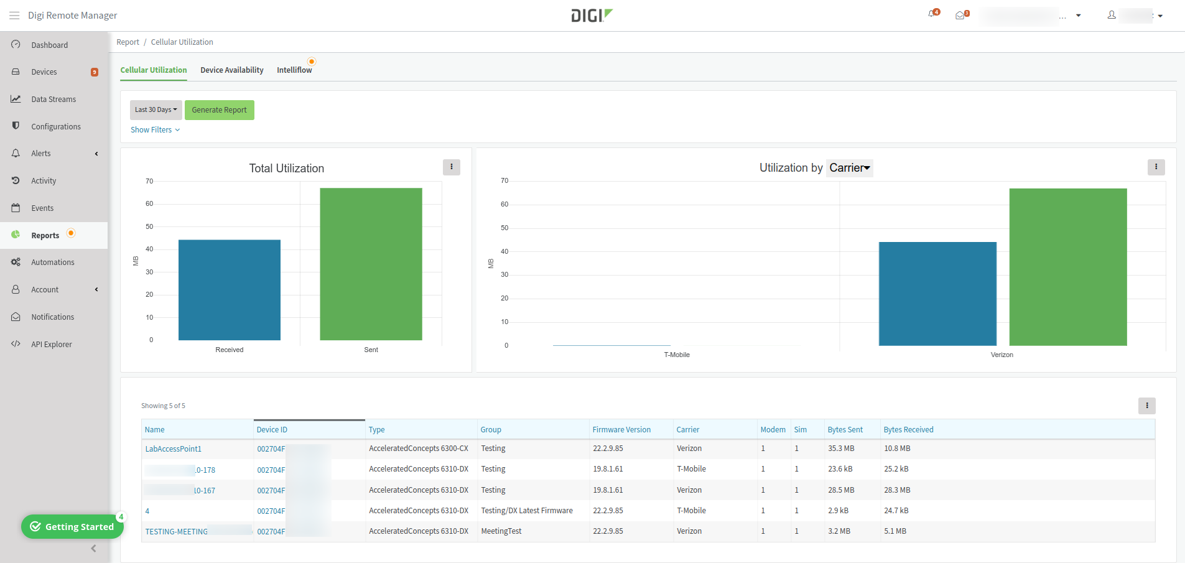Click the Configurations shield icon
The height and width of the screenshot is (563, 1185).
pyautogui.click(x=16, y=126)
